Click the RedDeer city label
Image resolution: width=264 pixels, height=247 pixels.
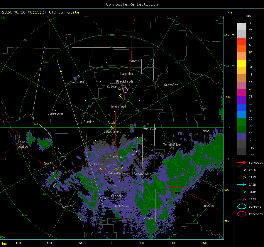[124, 89]
